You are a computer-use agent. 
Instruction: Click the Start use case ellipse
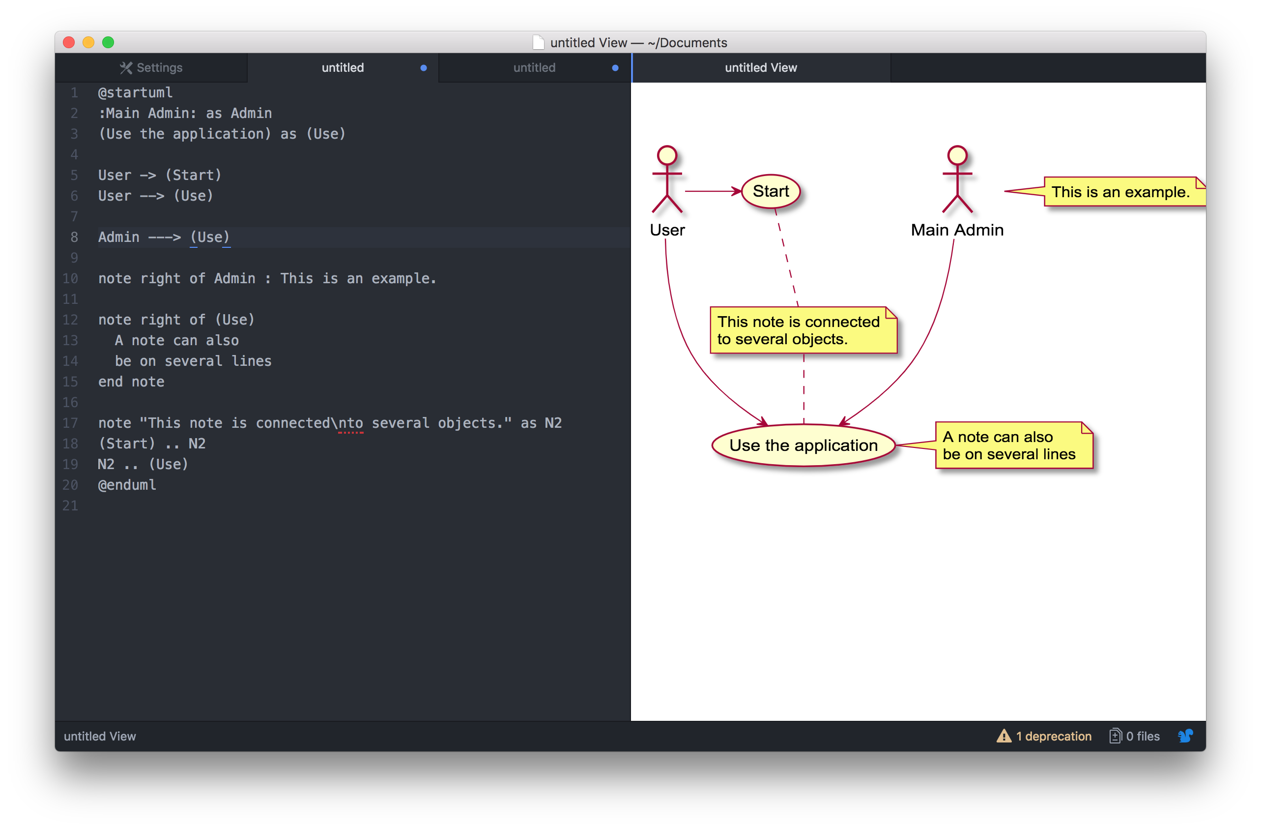click(x=771, y=192)
